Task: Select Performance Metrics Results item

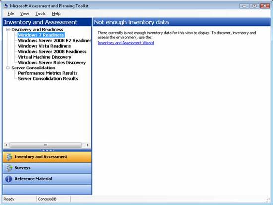Action: coord(48,73)
